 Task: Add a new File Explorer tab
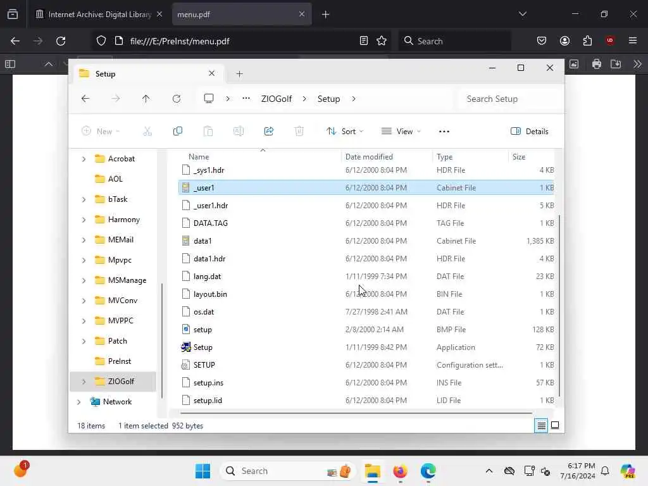point(239,74)
